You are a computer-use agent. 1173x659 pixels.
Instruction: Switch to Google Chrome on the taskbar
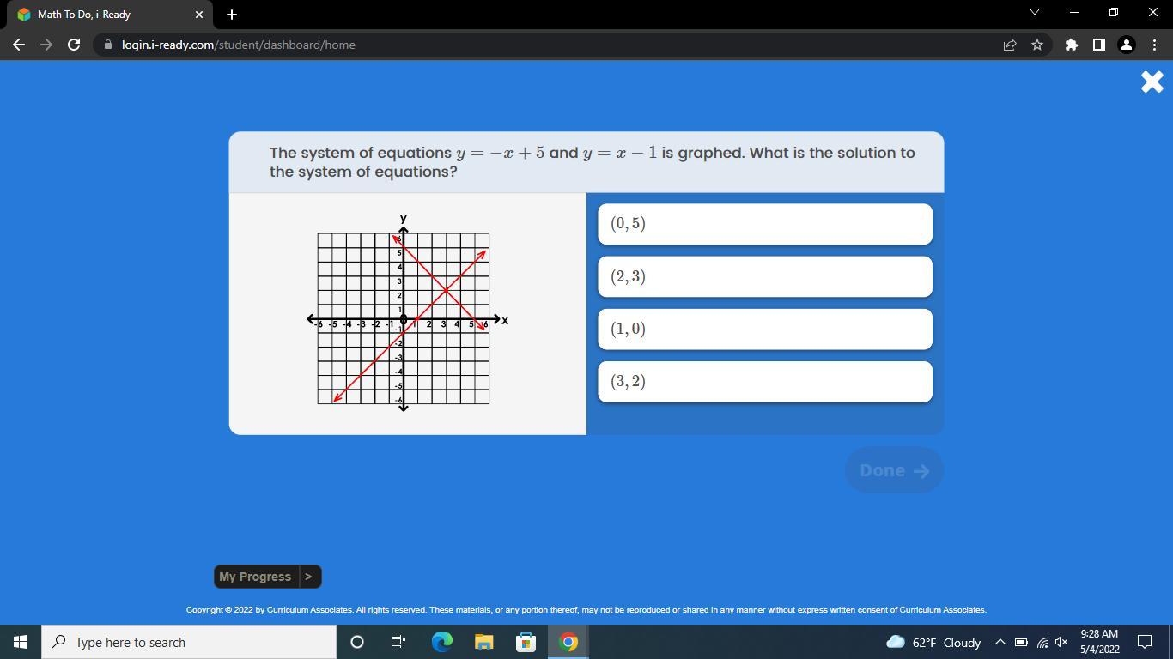[x=568, y=642]
